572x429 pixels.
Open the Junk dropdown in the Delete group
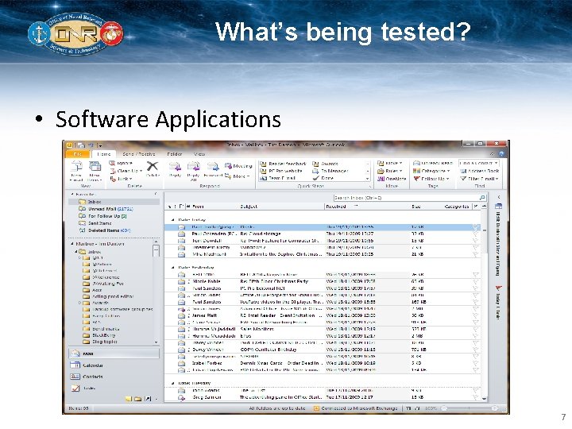[x=121, y=179]
